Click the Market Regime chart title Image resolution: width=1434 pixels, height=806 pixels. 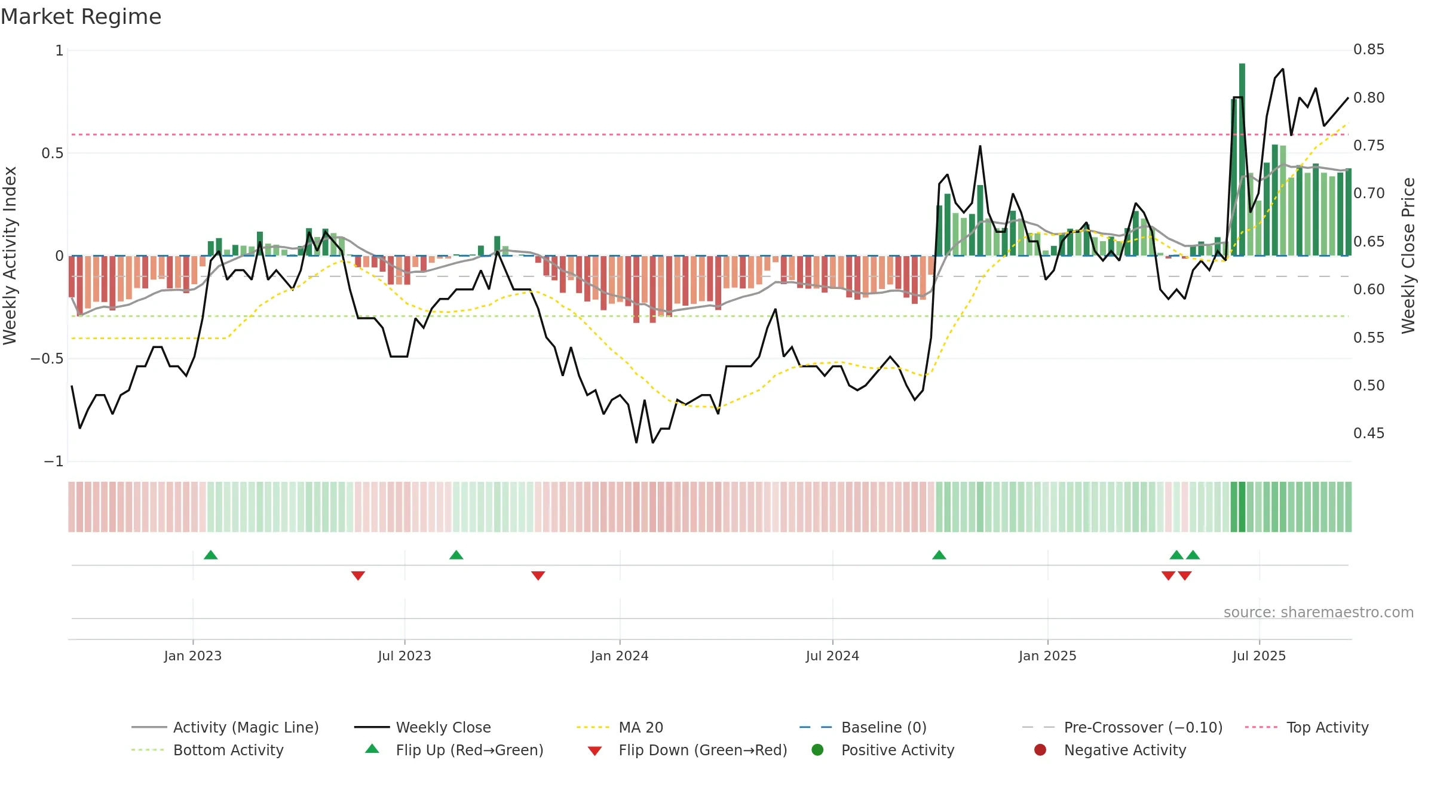(81, 17)
